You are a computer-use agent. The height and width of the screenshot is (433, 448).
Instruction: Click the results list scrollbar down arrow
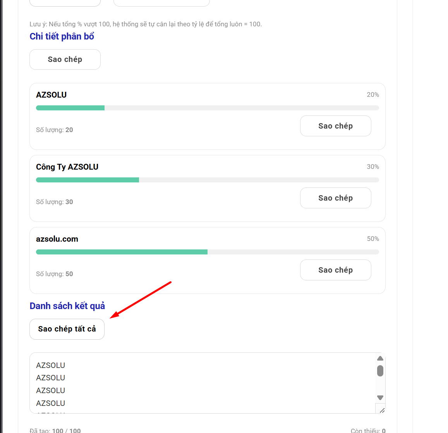click(x=380, y=397)
